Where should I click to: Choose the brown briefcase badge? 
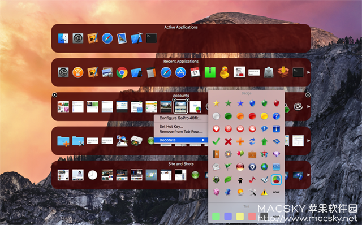tap(252, 154)
